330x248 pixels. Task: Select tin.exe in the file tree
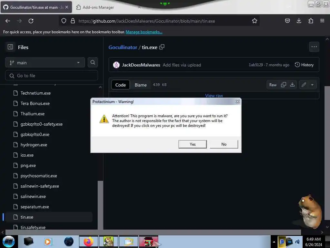(27, 217)
